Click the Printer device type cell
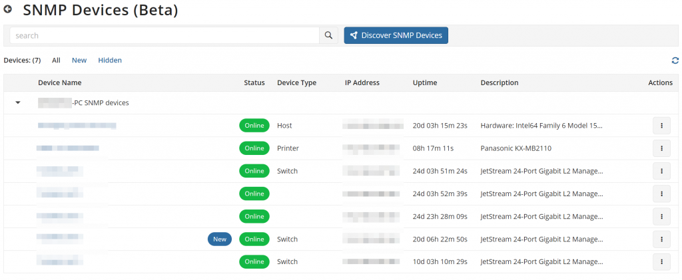 [x=288, y=148]
